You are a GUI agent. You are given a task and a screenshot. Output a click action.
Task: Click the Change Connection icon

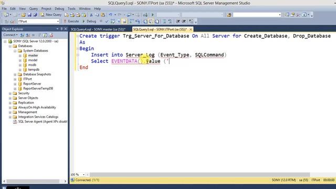12,21
